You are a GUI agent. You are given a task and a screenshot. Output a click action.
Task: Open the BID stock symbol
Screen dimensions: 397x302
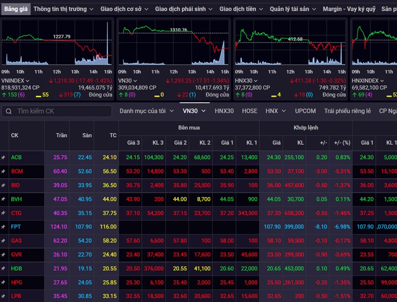pos(15,185)
